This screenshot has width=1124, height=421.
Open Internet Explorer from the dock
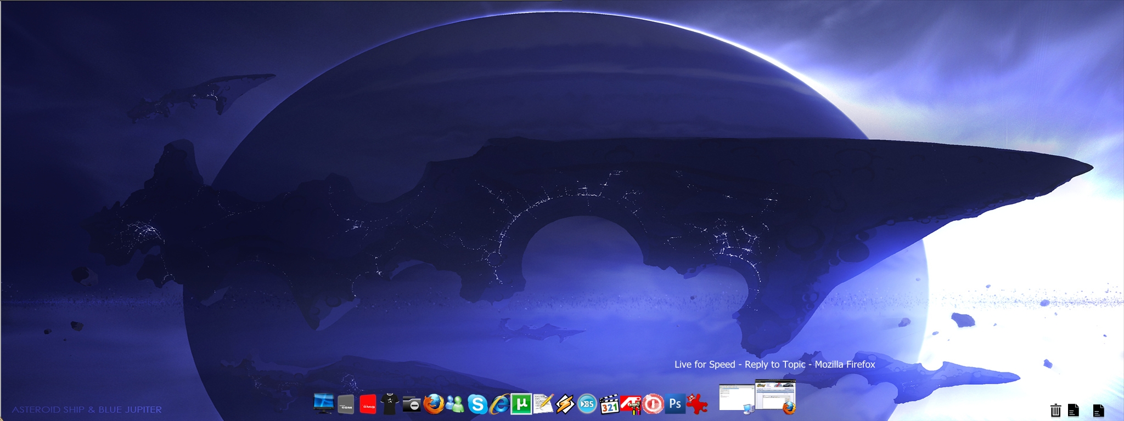point(499,404)
